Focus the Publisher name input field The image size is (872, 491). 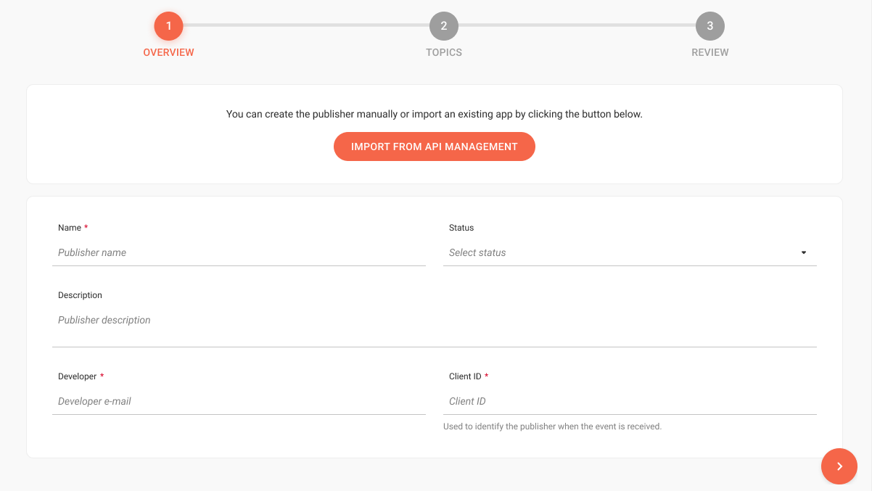(x=238, y=253)
